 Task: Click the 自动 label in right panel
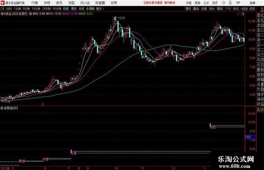click(x=260, y=110)
